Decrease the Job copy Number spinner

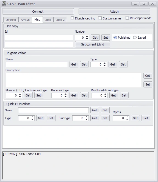pyautogui.click(x=87, y=39)
